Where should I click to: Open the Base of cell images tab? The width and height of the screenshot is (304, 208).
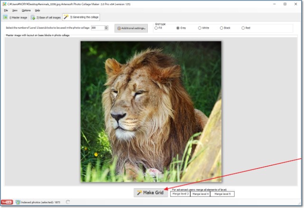pos(46,18)
